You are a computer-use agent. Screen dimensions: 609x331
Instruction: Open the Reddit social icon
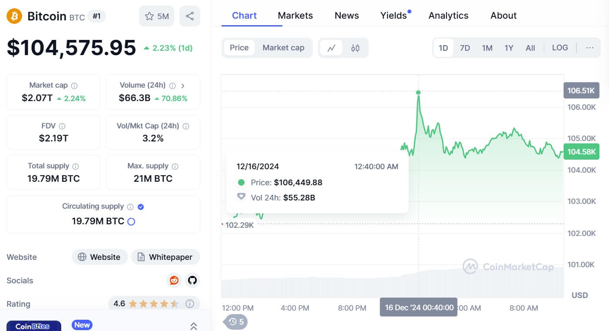click(x=174, y=280)
